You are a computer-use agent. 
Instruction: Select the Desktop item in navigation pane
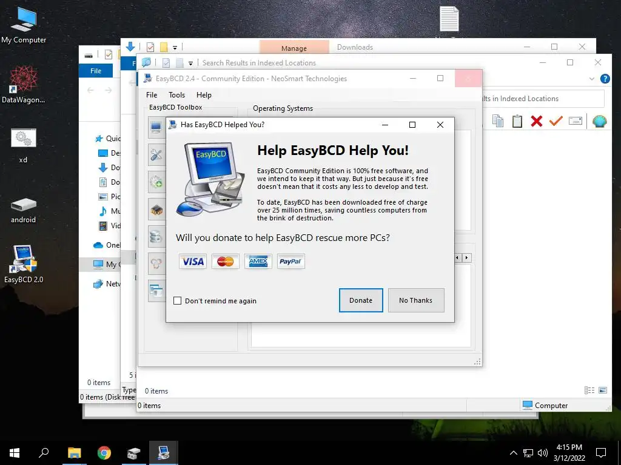[109, 153]
